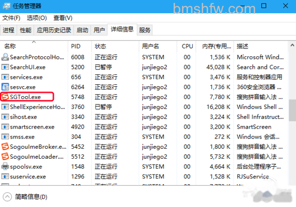Click the SGTool.exe Sogou icon
The height and width of the screenshot is (207, 296).
coord(5,97)
